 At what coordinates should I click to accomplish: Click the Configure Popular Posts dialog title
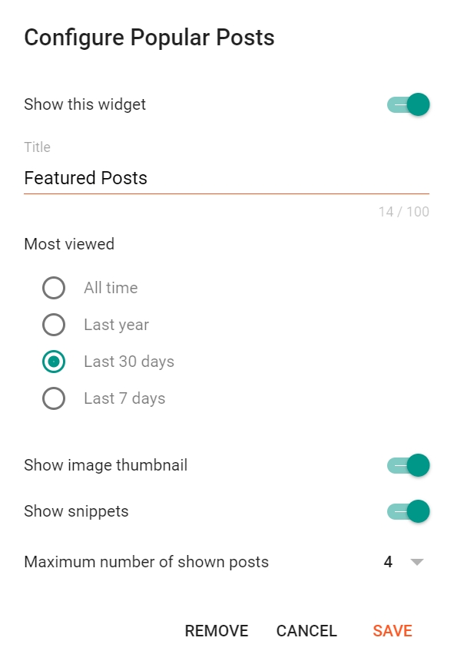(150, 37)
